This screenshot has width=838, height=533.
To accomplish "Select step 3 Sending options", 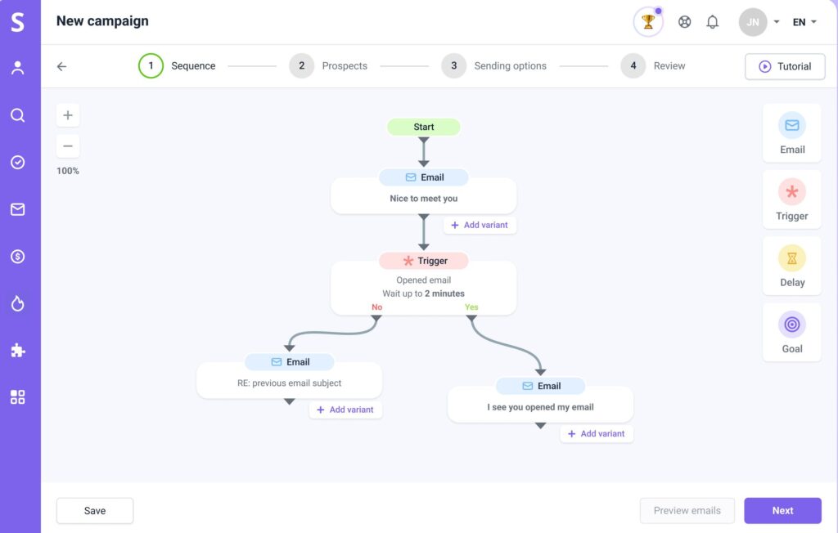I will [x=493, y=65].
